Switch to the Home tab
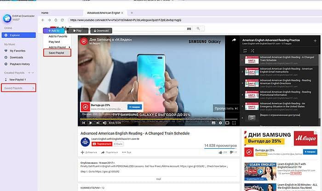Screen dimensions: 322x191 pyautogui.click(x=45, y=13)
